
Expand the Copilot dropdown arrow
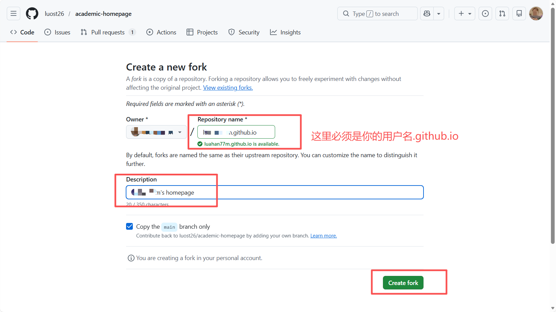[x=439, y=13]
